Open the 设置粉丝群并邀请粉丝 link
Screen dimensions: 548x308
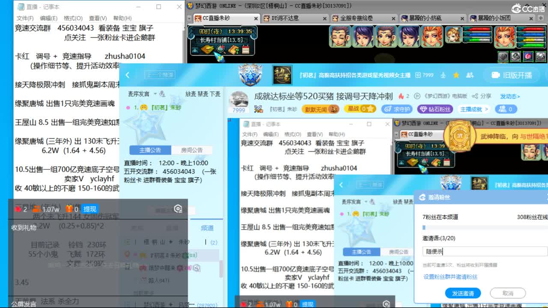click(450, 277)
